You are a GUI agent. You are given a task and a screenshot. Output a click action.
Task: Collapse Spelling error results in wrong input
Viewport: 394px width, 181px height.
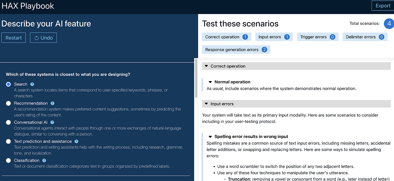[210, 137]
